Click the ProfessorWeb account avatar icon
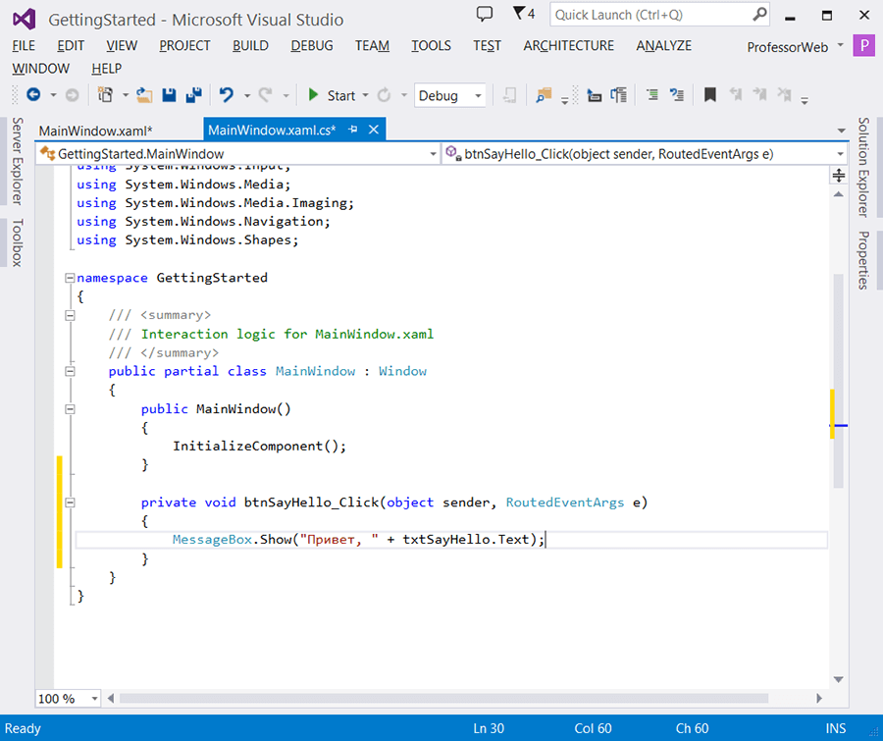This screenshot has width=883, height=741. (863, 46)
